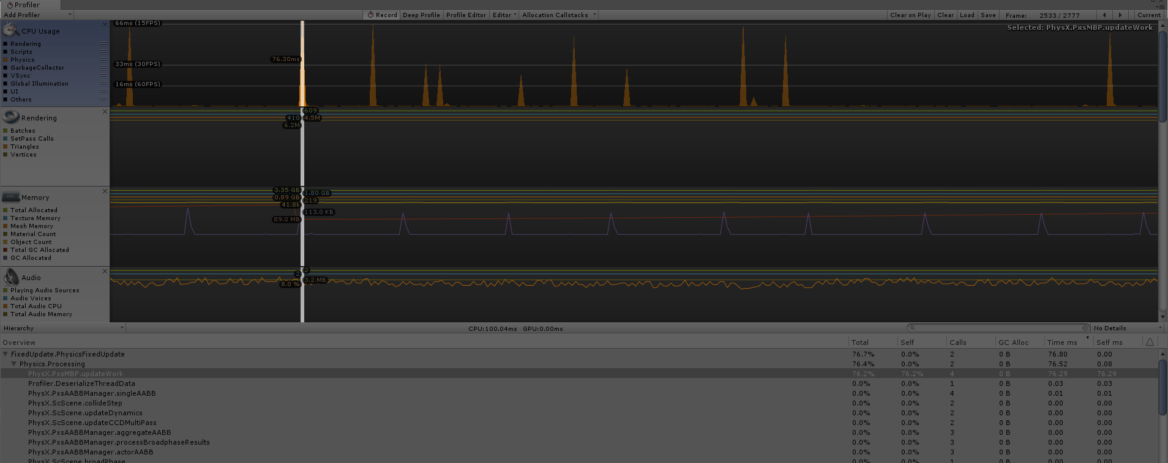Sort by the Self column header
The width and height of the screenshot is (1168, 463).
(x=921, y=342)
